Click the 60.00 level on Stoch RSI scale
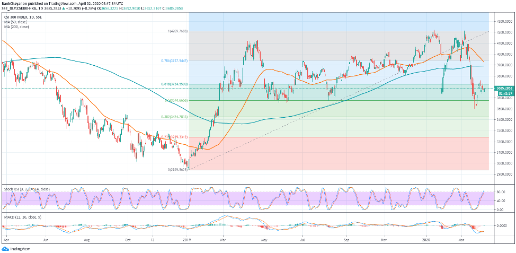 [x=500, y=192]
